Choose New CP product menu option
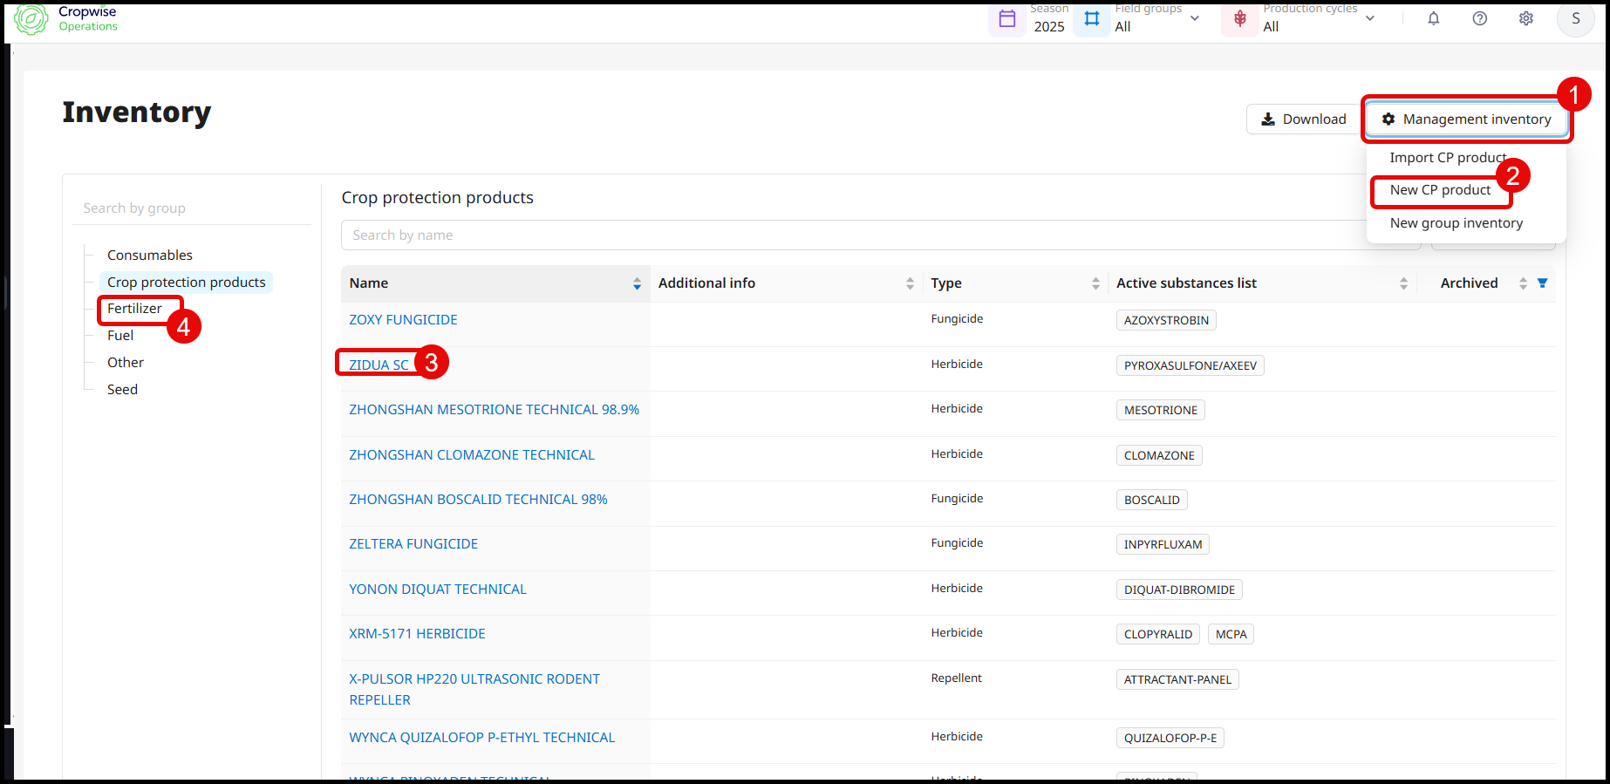 (1440, 190)
